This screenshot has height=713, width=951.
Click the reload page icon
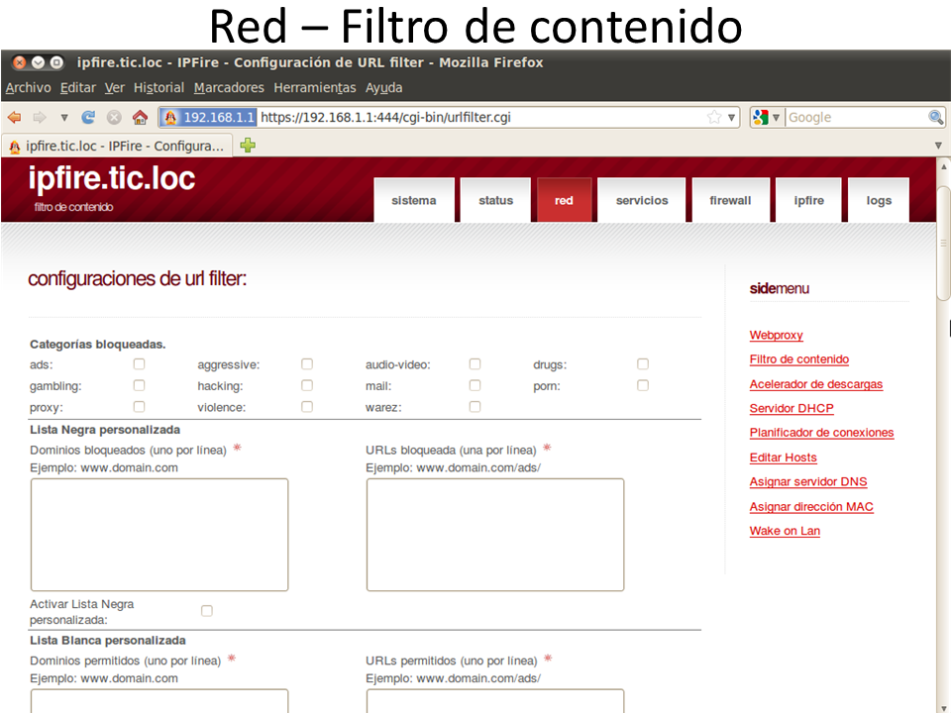88,117
